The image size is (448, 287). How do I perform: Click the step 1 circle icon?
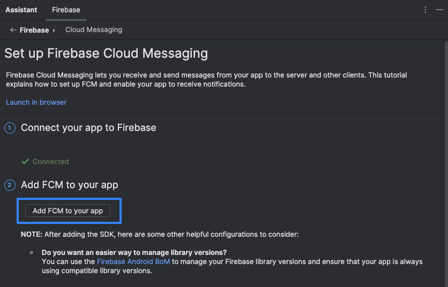[x=10, y=128]
